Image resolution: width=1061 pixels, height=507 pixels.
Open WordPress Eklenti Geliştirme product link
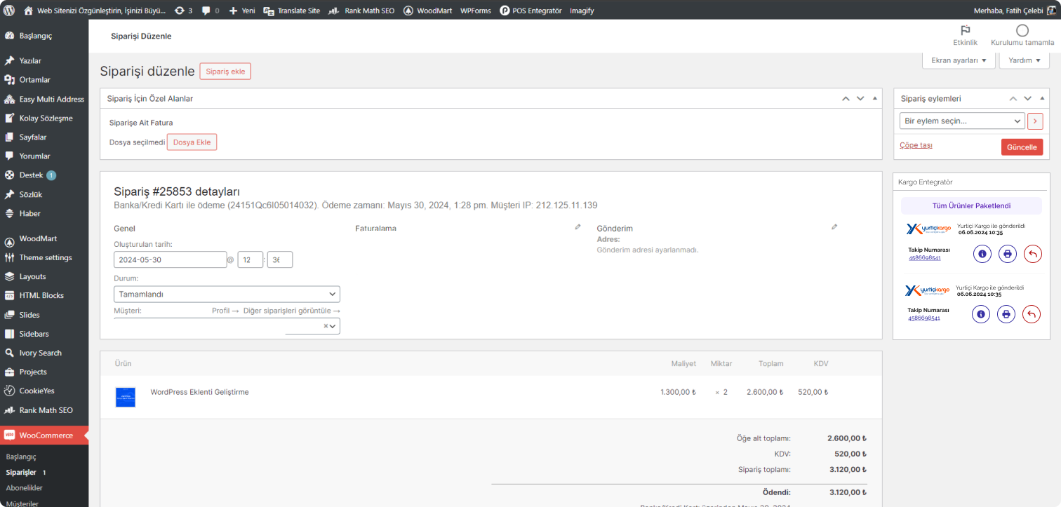[199, 392]
